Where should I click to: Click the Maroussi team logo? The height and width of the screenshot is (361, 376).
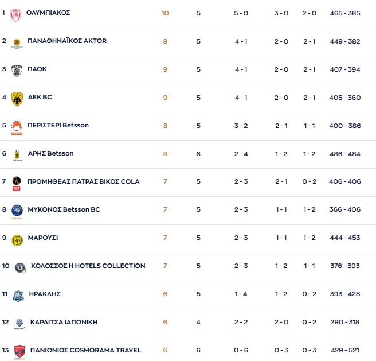(17, 239)
